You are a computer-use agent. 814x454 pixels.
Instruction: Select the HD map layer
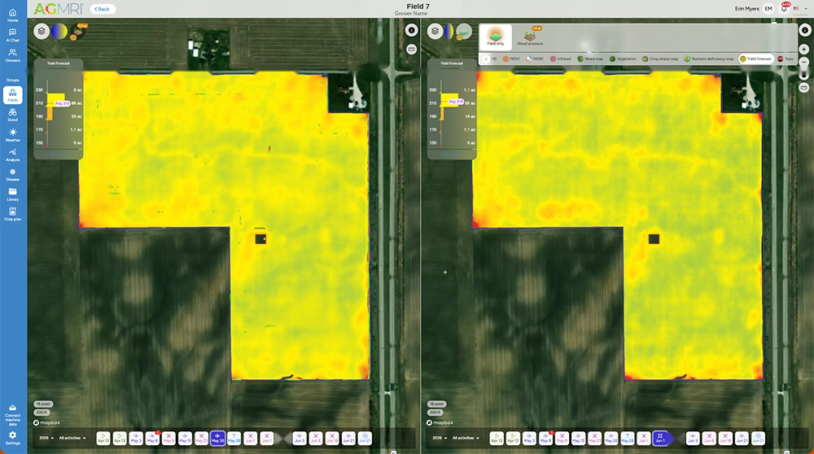(x=494, y=59)
